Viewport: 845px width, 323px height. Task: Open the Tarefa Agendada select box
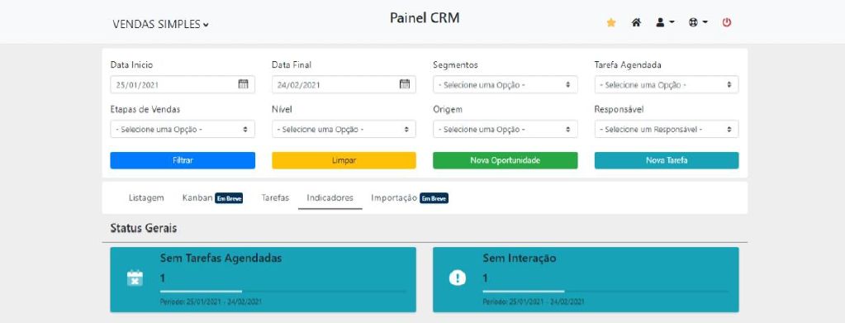pos(667,84)
